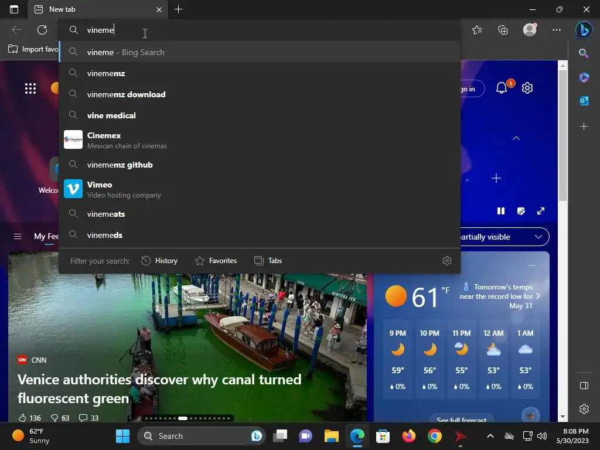Viewport: 600px width, 450px height.
Task: Open the Cinemex suggestion
Action: click(x=260, y=140)
